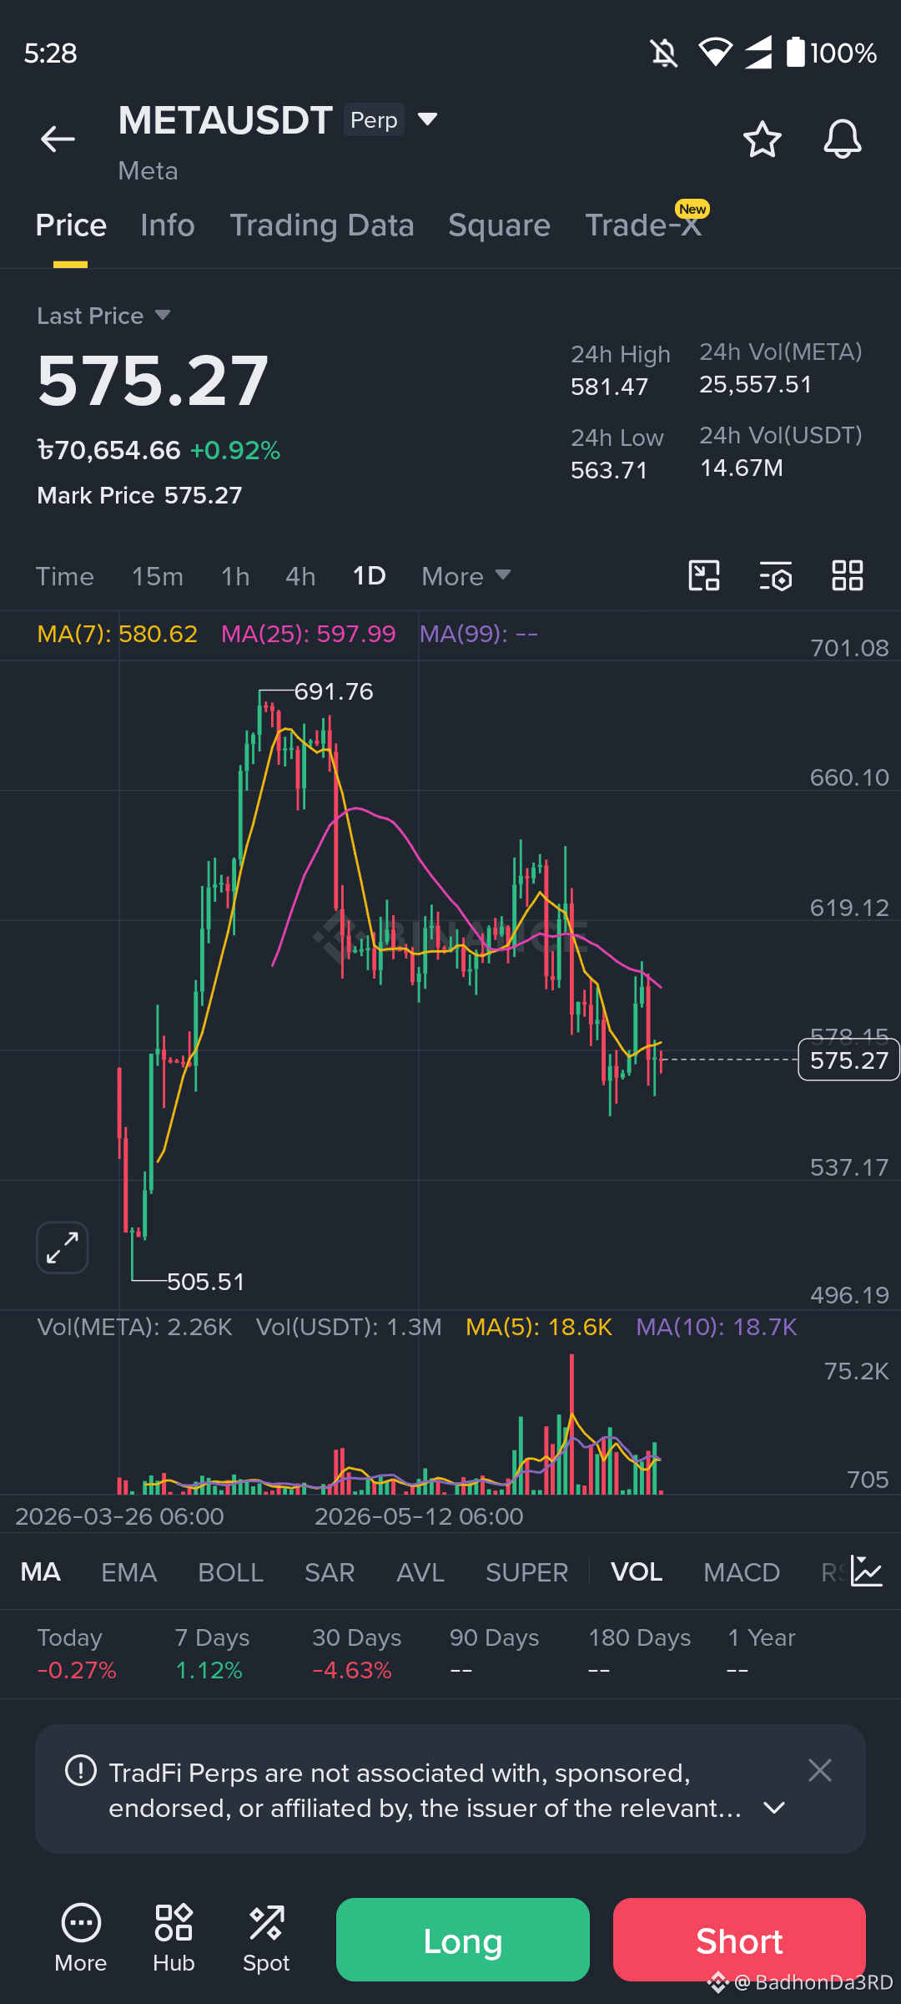Open the Trade-X tab
This screenshot has width=901, height=2004.
click(x=643, y=225)
